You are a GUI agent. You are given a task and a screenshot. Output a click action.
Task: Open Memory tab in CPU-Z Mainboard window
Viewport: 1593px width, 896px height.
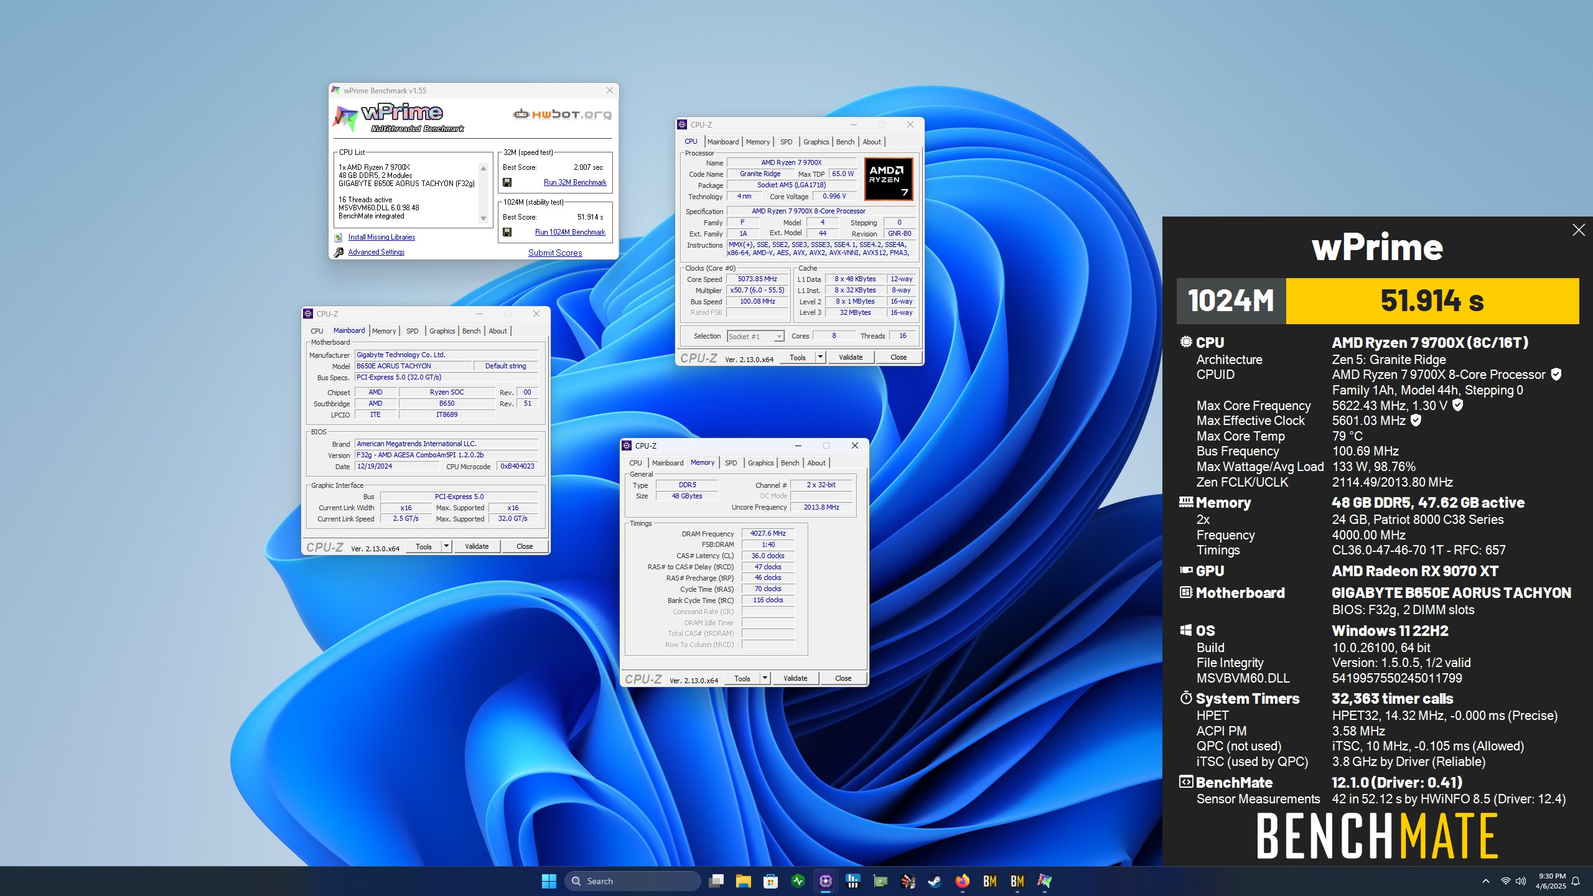(x=384, y=331)
